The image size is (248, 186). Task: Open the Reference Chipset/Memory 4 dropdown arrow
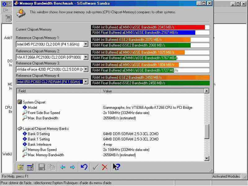click(86, 82)
